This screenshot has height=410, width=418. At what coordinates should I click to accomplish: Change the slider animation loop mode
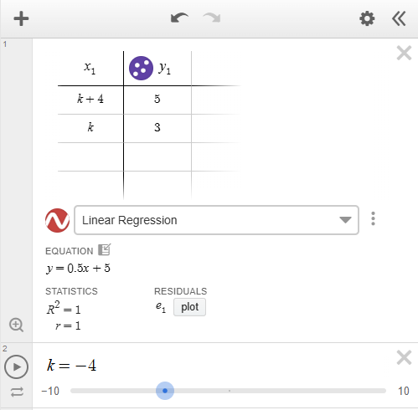[x=17, y=392]
